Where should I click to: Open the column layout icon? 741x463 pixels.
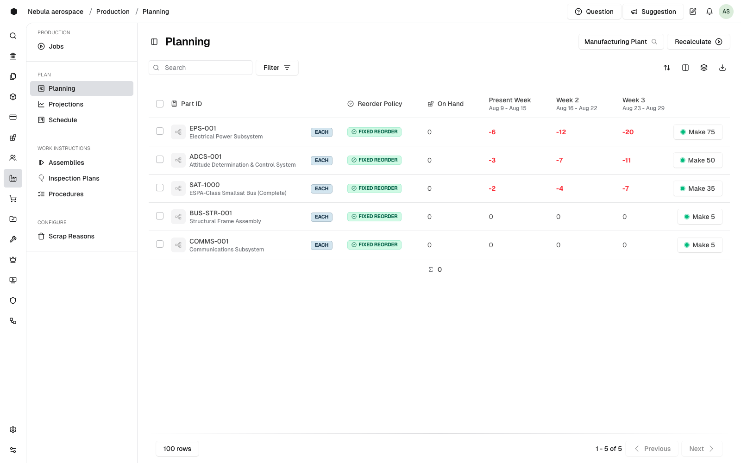tap(685, 68)
